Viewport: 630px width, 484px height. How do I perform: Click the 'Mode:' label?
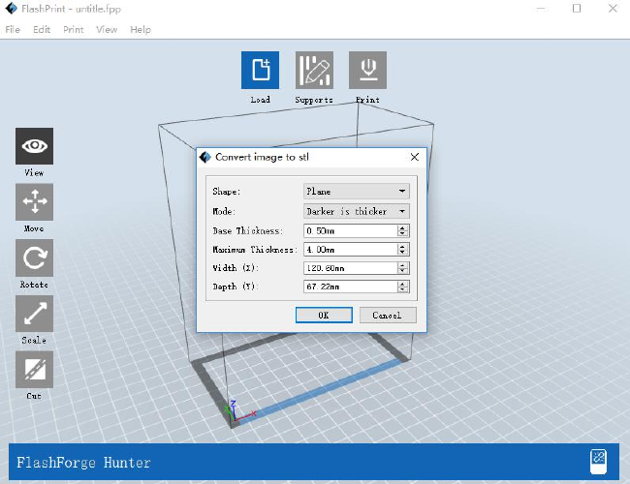pyautogui.click(x=224, y=211)
